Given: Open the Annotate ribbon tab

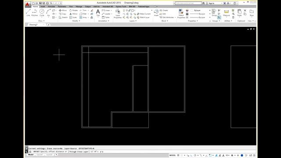Looking at the screenshot, I should (x=51, y=7).
